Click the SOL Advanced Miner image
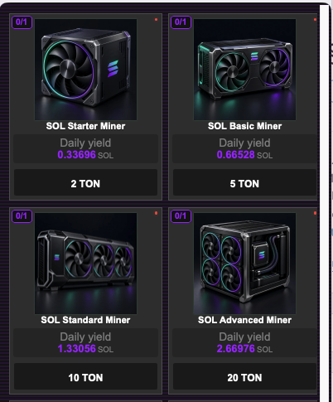The width and height of the screenshot is (333, 402). [244, 264]
